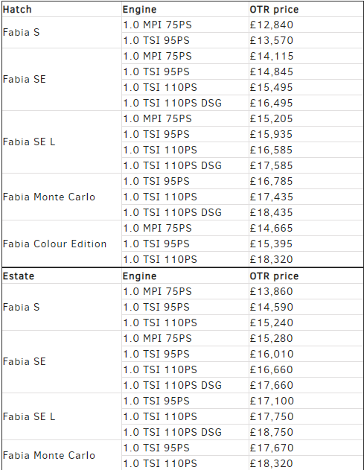
Task: Select the £15,240 price cell
Action: click(306, 323)
